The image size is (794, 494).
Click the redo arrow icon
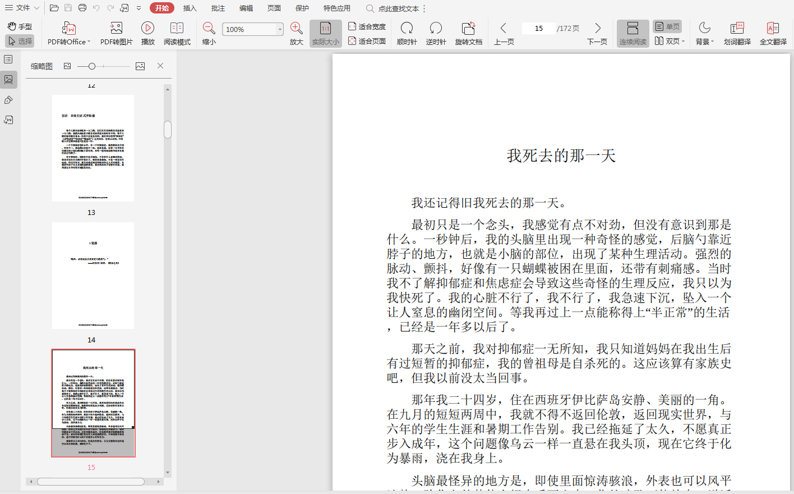click(110, 8)
